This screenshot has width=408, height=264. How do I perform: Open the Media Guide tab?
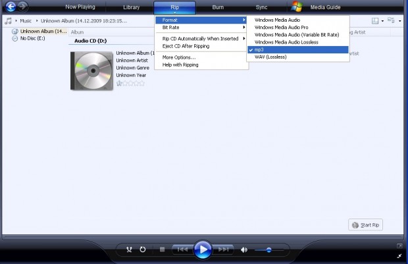click(x=325, y=7)
